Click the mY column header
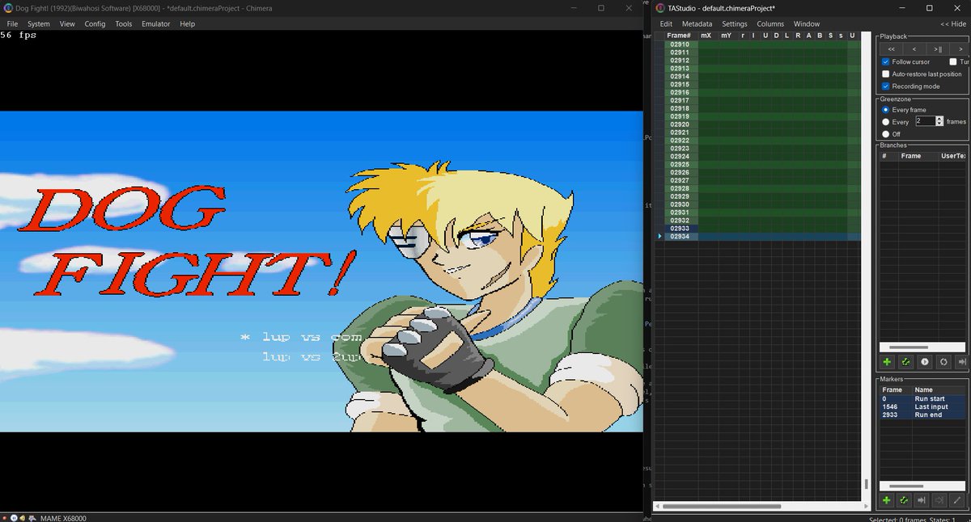This screenshot has width=971, height=522. pyautogui.click(x=726, y=36)
